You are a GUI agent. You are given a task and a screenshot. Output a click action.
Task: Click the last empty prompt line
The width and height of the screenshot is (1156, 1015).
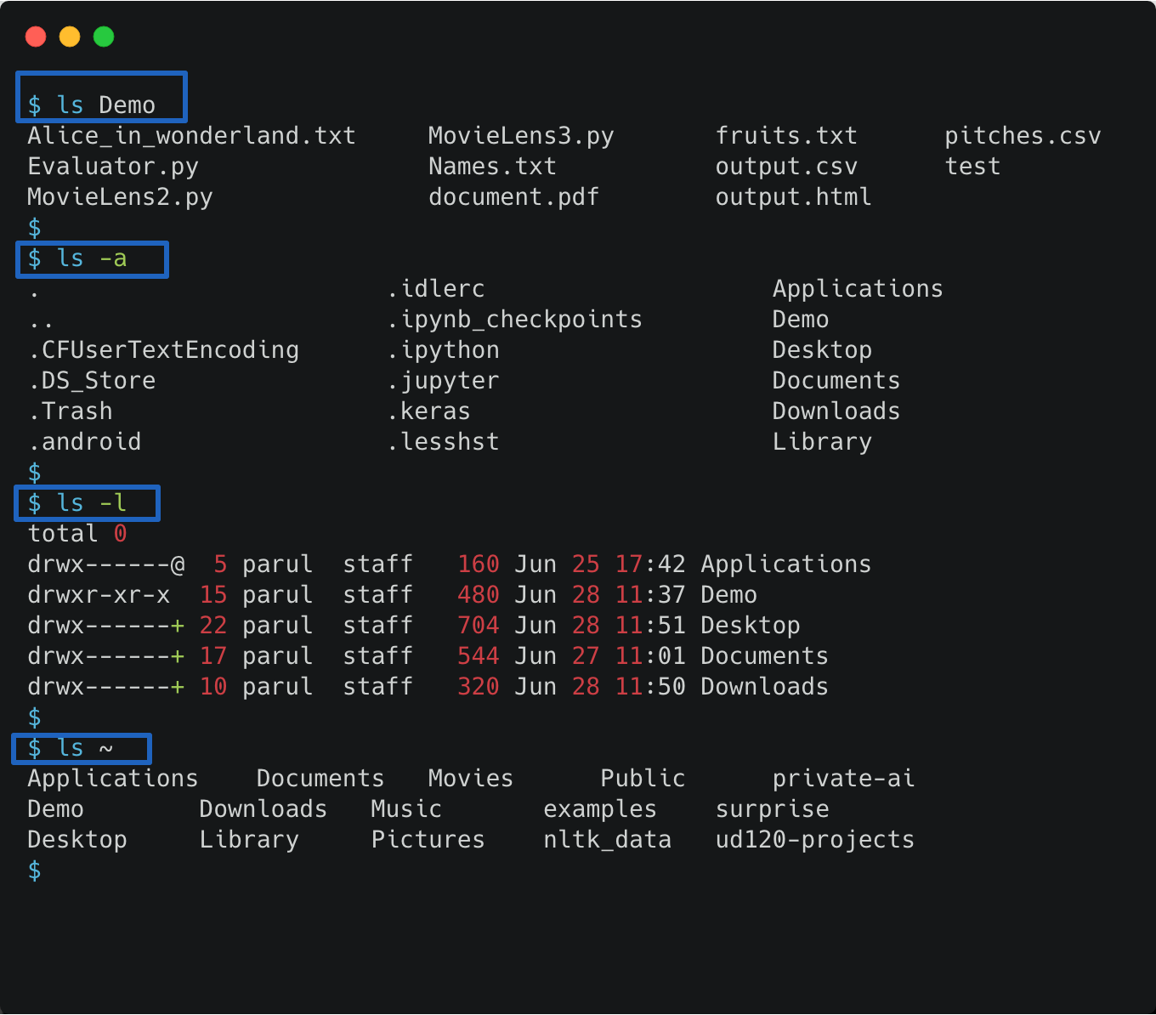[35, 870]
